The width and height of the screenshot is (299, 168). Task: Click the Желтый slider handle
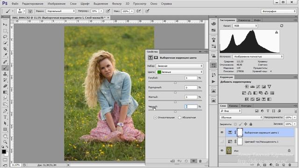click(x=175, y=102)
